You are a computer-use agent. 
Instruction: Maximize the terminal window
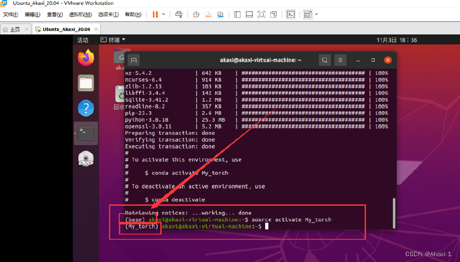click(x=373, y=60)
